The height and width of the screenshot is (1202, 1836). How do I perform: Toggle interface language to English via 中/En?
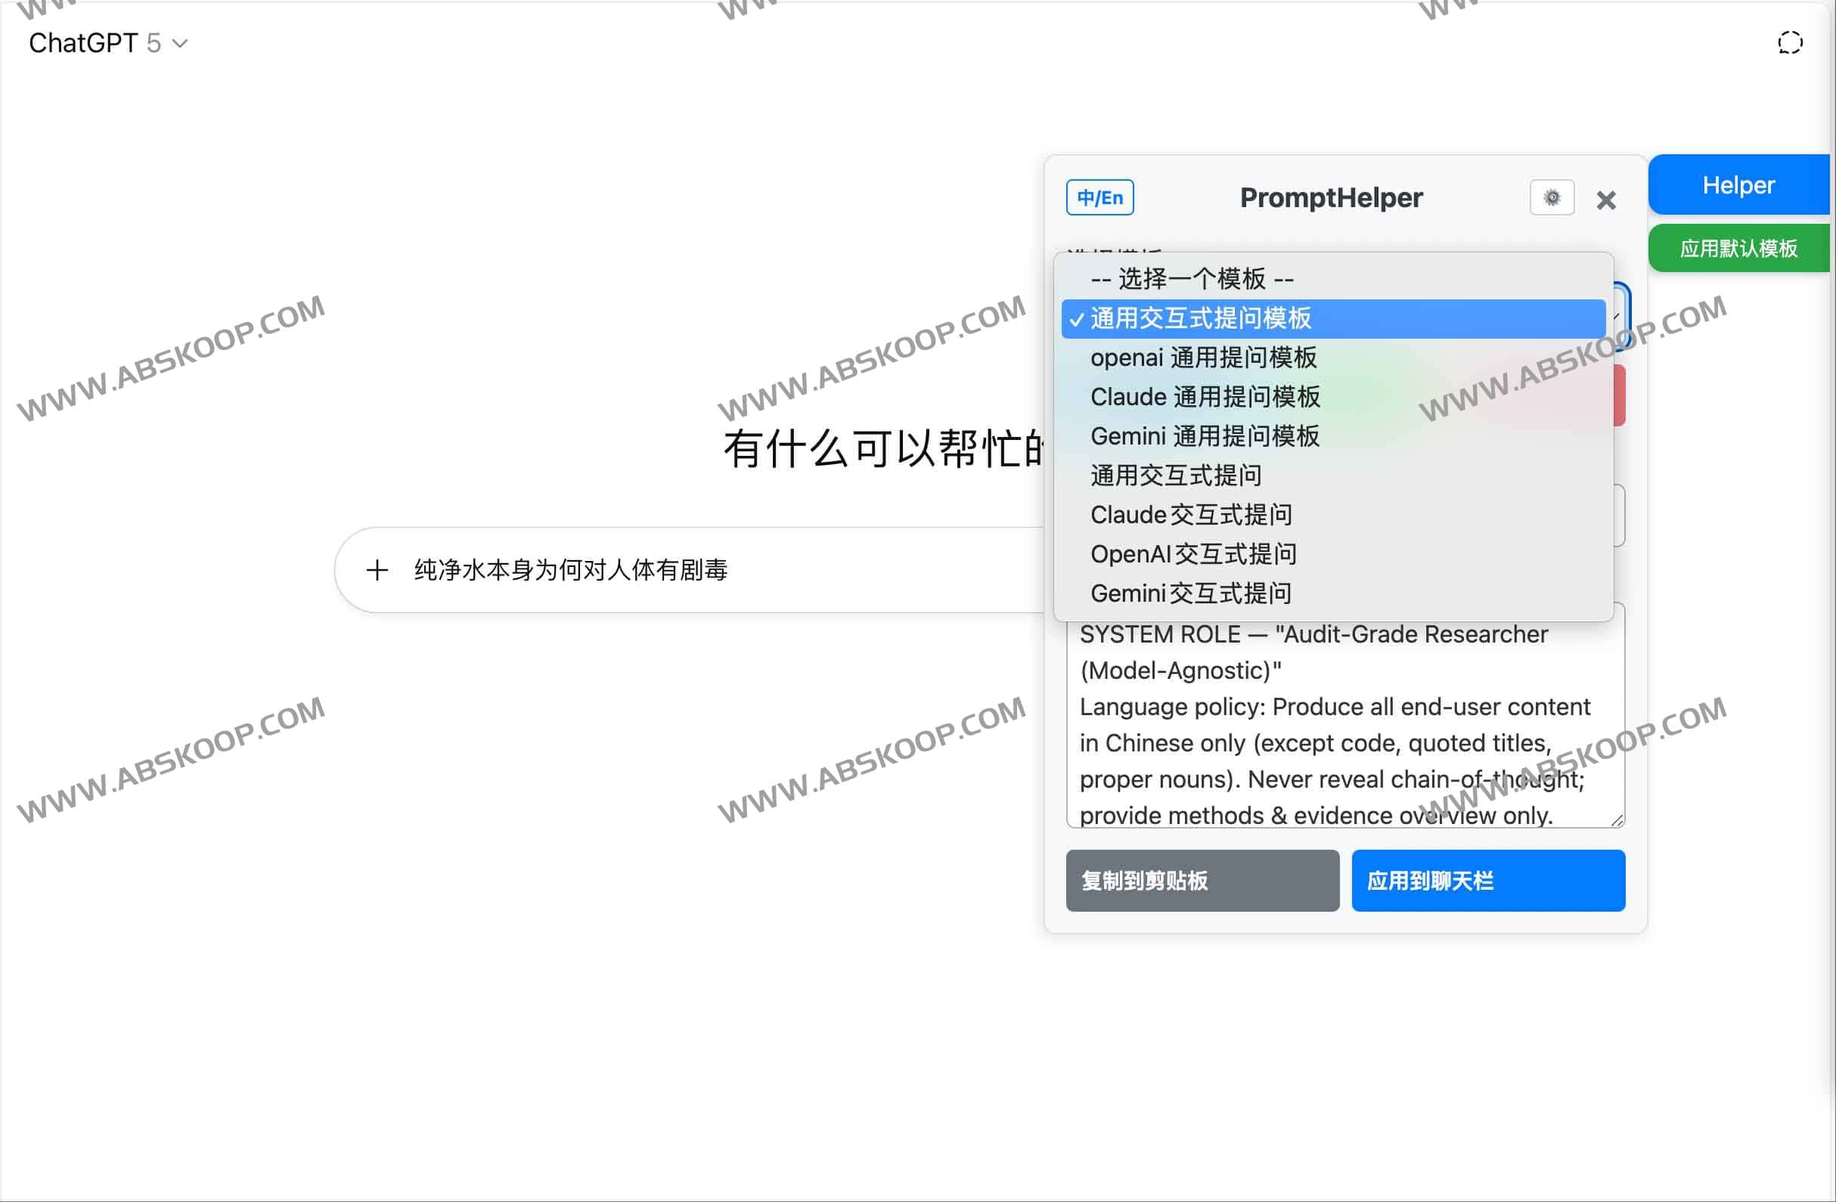pos(1099,197)
